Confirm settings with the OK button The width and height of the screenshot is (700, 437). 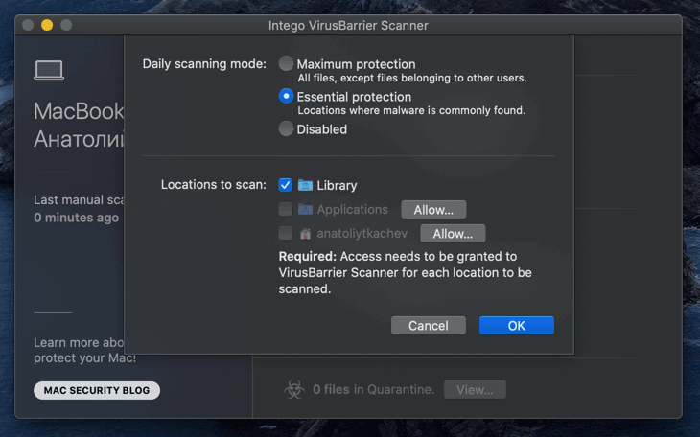(516, 326)
